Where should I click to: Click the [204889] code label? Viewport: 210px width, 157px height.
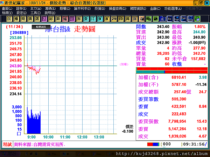(19, 33)
